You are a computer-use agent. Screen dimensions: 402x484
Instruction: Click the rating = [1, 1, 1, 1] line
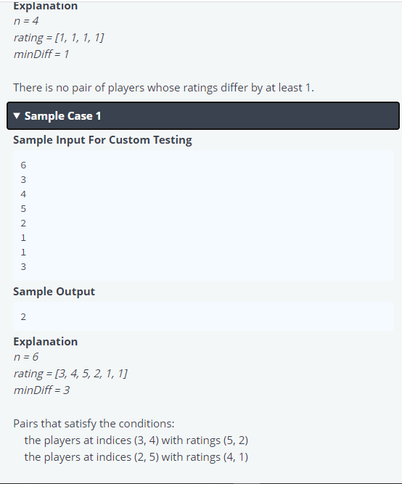[59, 38]
